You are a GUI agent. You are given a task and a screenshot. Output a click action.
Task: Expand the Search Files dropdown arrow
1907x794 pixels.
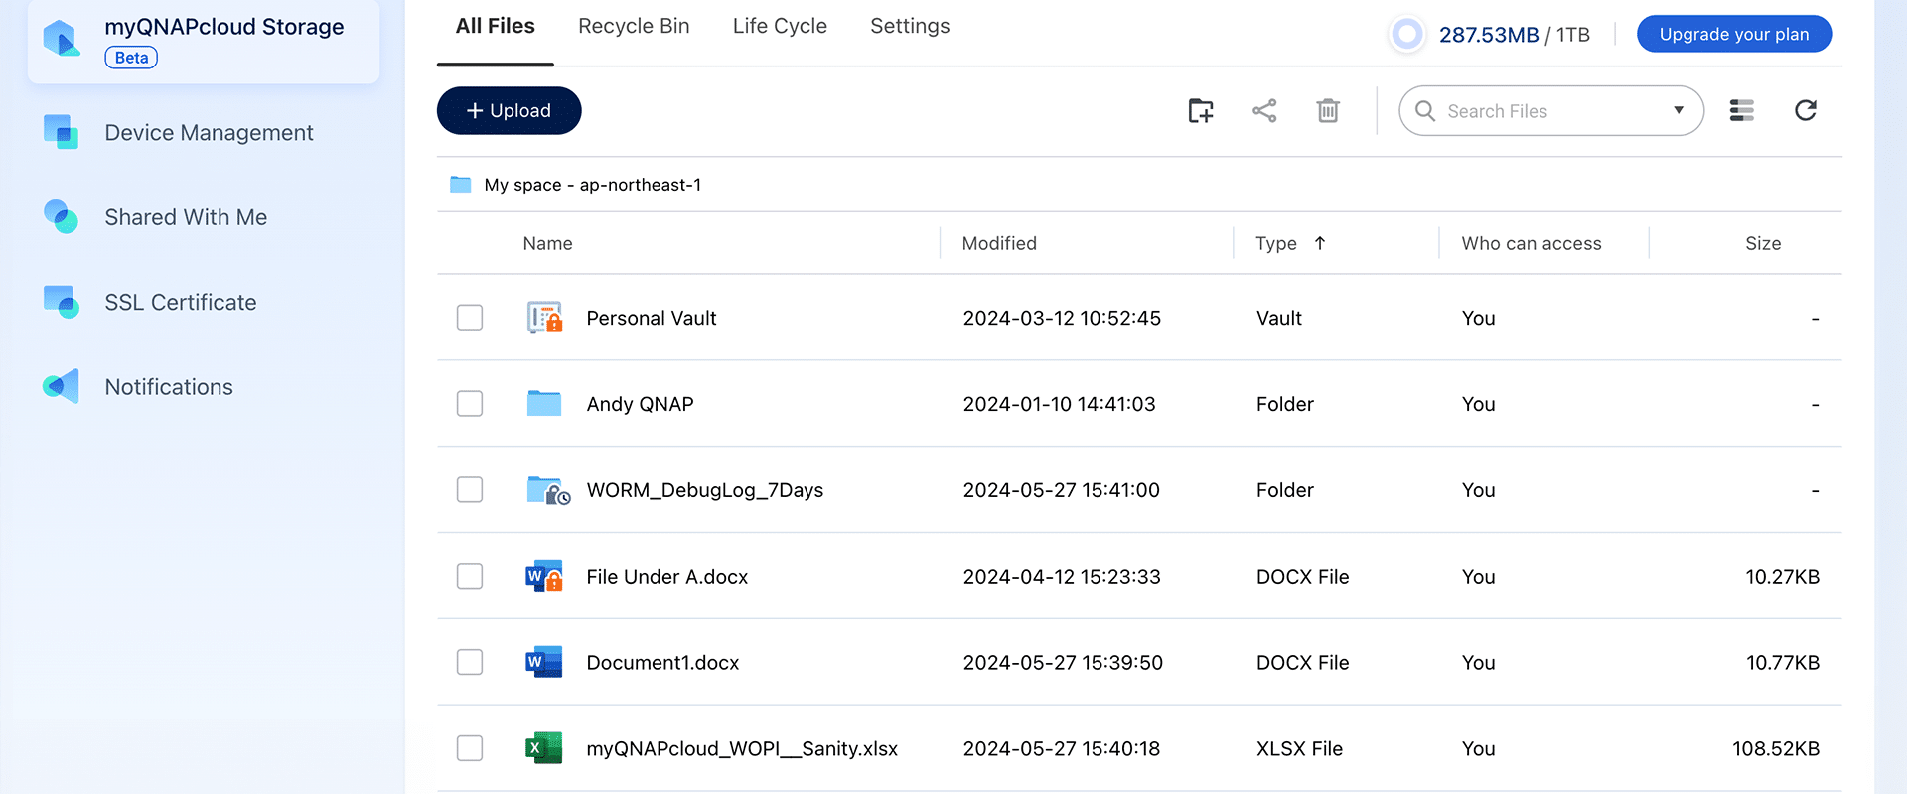[1679, 110]
